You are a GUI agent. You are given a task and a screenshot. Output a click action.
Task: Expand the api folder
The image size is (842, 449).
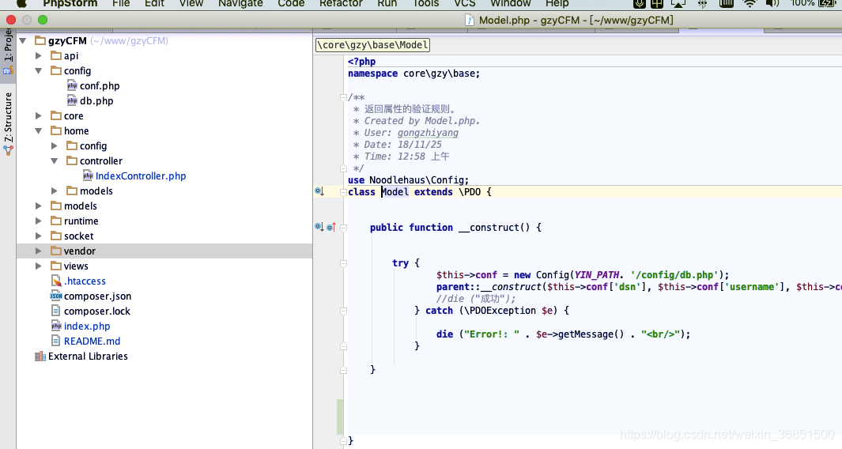coord(38,56)
